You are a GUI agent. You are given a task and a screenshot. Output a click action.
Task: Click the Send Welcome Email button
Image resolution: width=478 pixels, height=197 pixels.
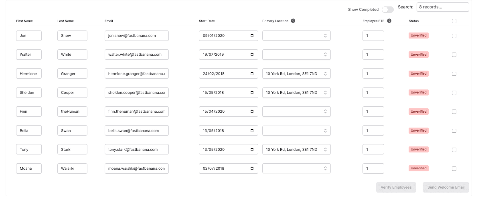click(x=446, y=187)
